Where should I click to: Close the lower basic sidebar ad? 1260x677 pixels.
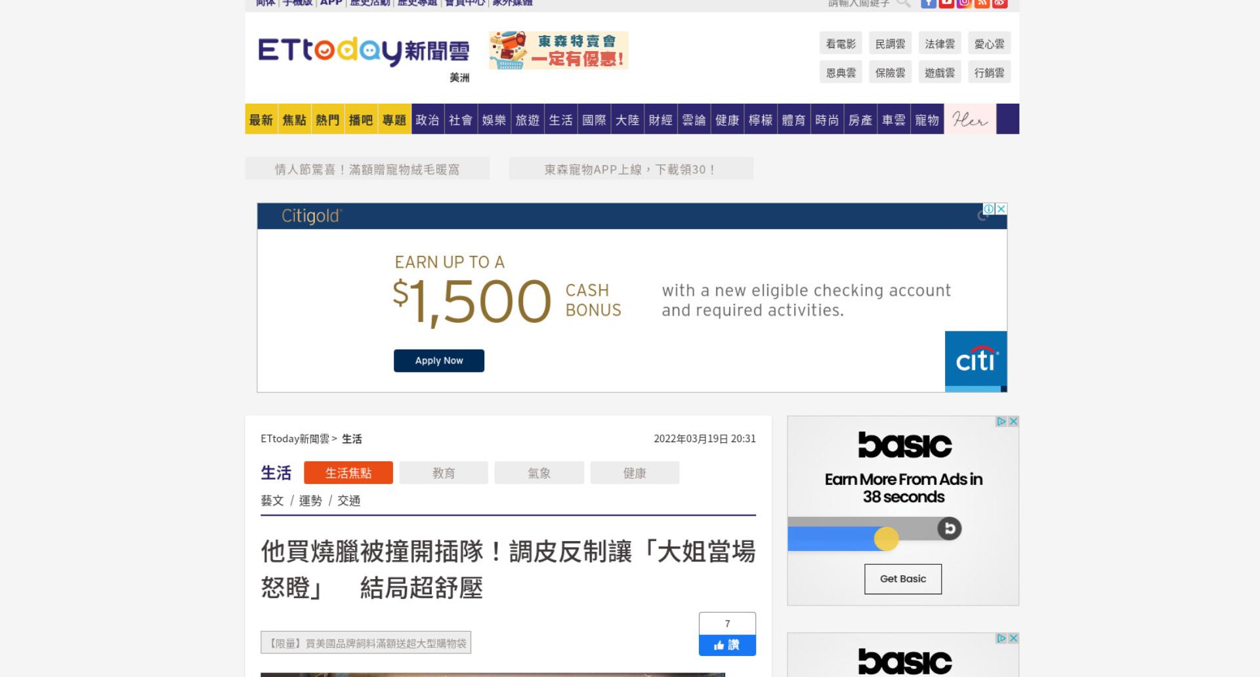1013,638
